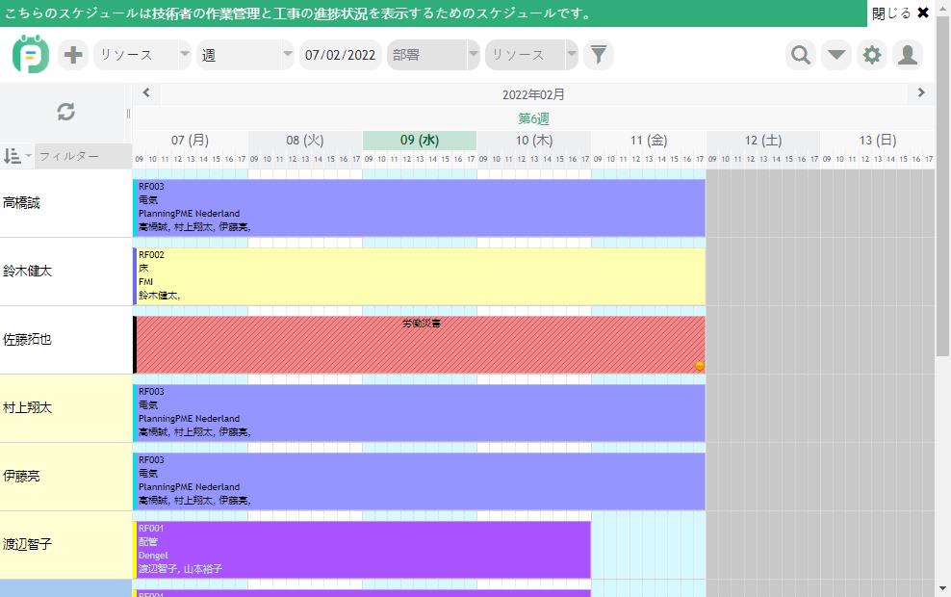Click the scrollbar down arrow

tap(942, 588)
